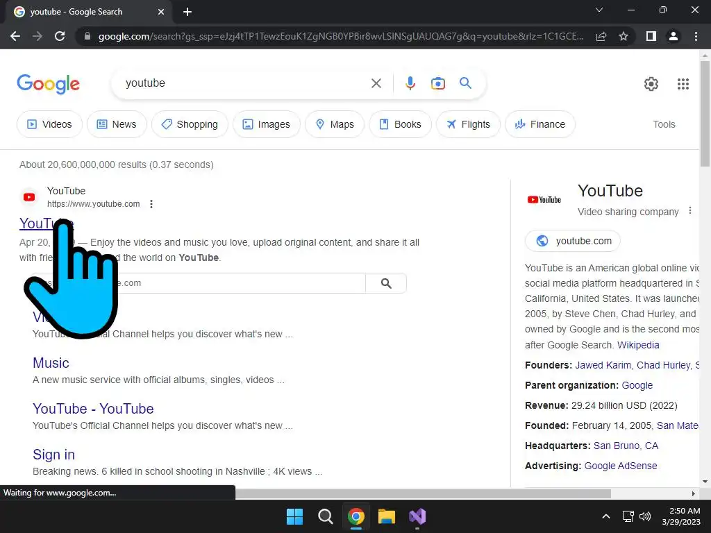
Task: Reload the current page
Action: (x=60, y=36)
